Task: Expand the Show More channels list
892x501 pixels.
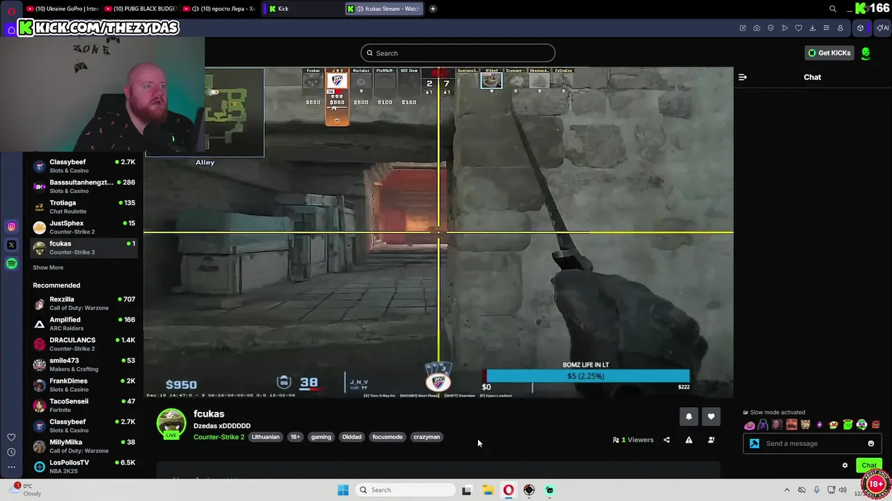Action: 48,267
